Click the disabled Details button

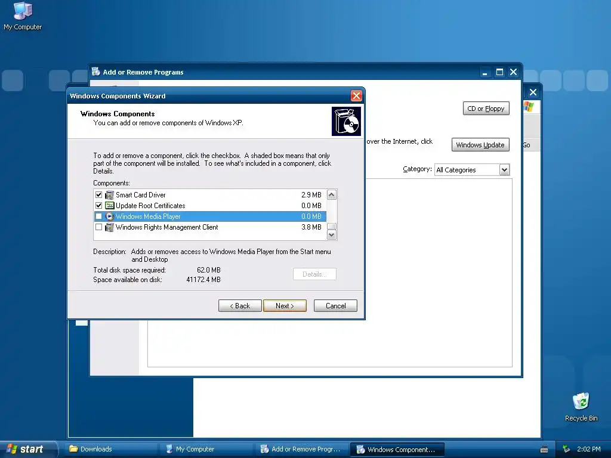point(314,274)
